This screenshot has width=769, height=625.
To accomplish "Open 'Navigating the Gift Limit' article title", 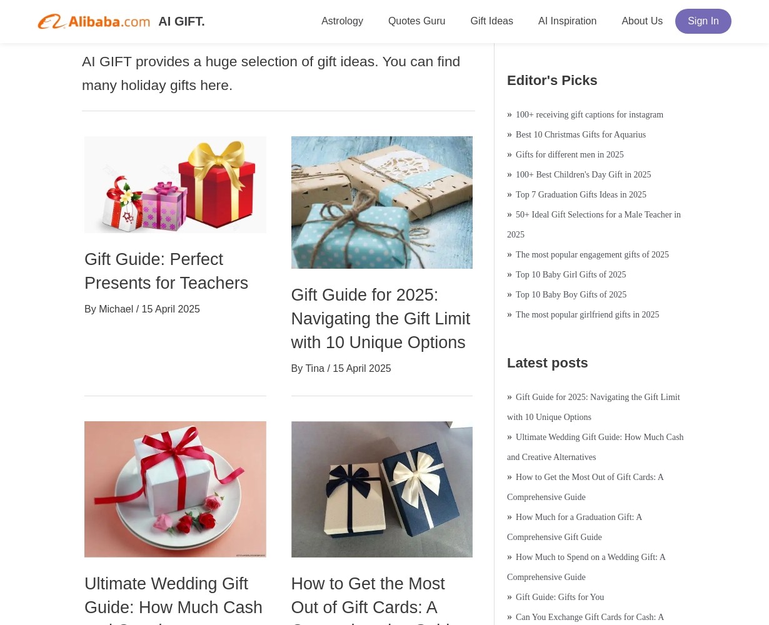I will point(380,319).
